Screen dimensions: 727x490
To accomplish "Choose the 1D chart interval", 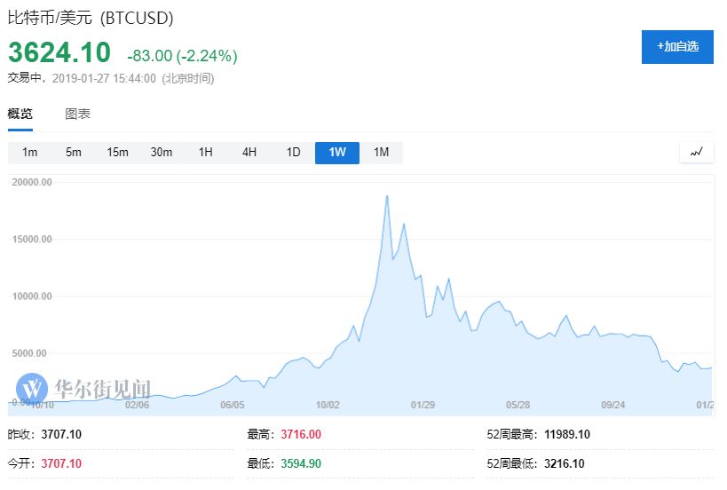I will click(293, 152).
